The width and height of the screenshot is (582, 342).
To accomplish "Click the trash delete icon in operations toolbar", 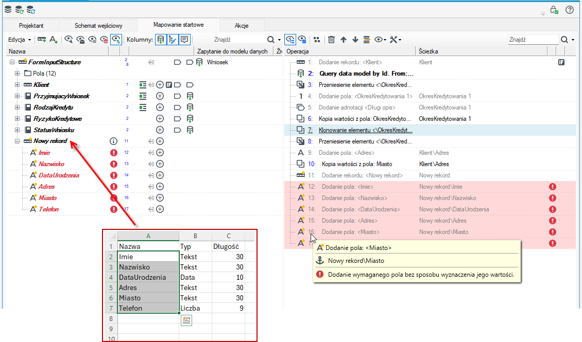I will (x=332, y=40).
